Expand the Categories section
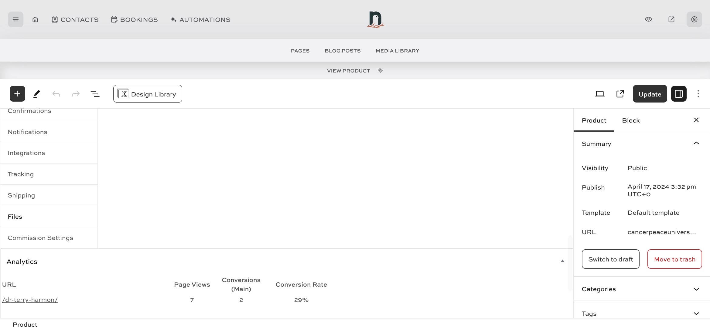Image resolution: width=710 pixels, height=330 pixels. (696, 289)
